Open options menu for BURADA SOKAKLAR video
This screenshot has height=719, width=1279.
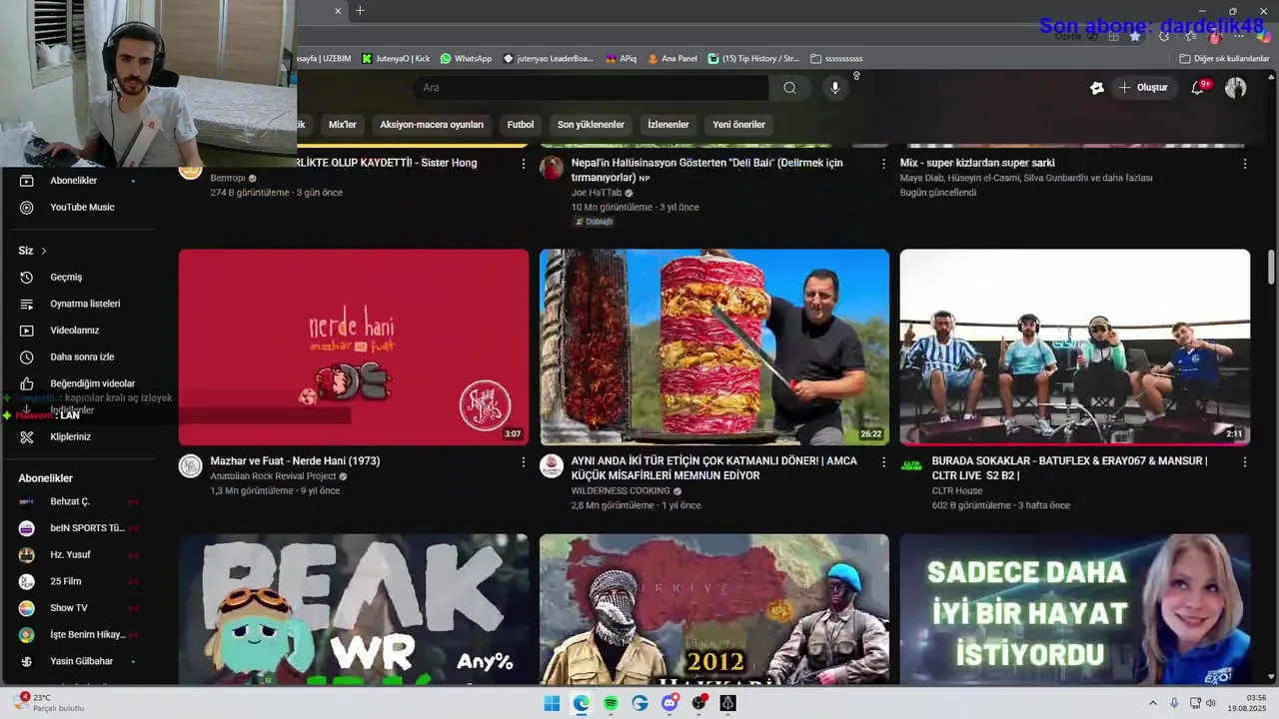(1245, 462)
